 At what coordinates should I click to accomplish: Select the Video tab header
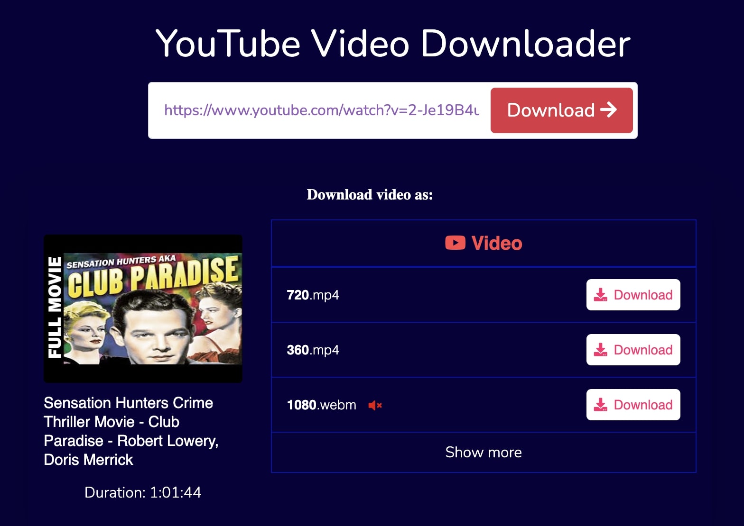tap(484, 243)
